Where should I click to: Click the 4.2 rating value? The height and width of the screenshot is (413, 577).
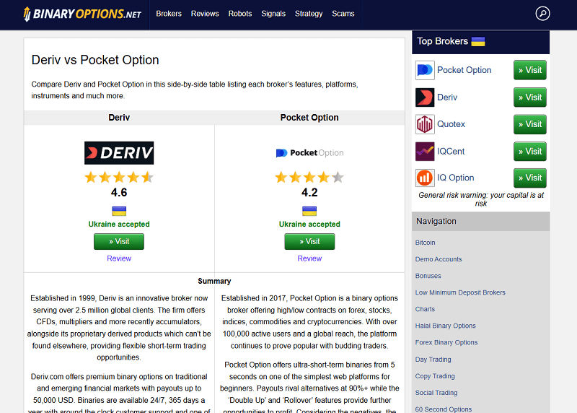(x=309, y=193)
